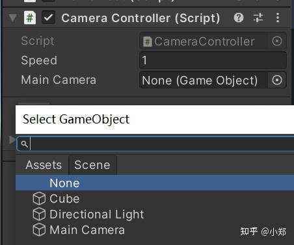Click the object picker circle for Main Camera
The width and height of the screenshot is (294, 245).
[x=277, y=80]
